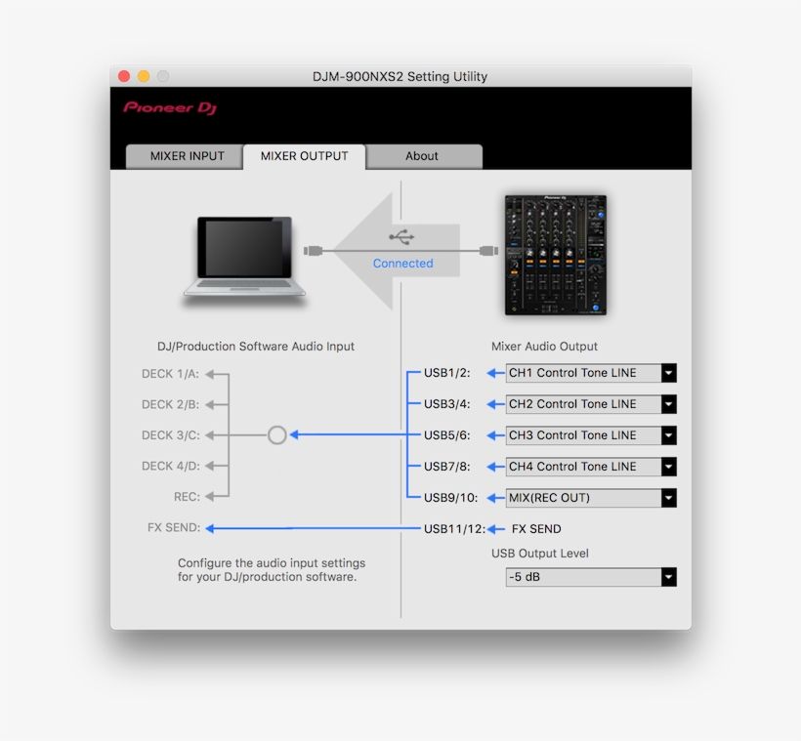
Task: Click the blue arrow beside USB1/2
Action: tap(495, 373)
